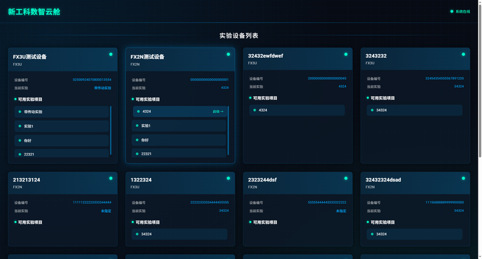482x259 pixels.
Task: Click the 实验设备列表 section heading
Action: [x=239, y=35]
